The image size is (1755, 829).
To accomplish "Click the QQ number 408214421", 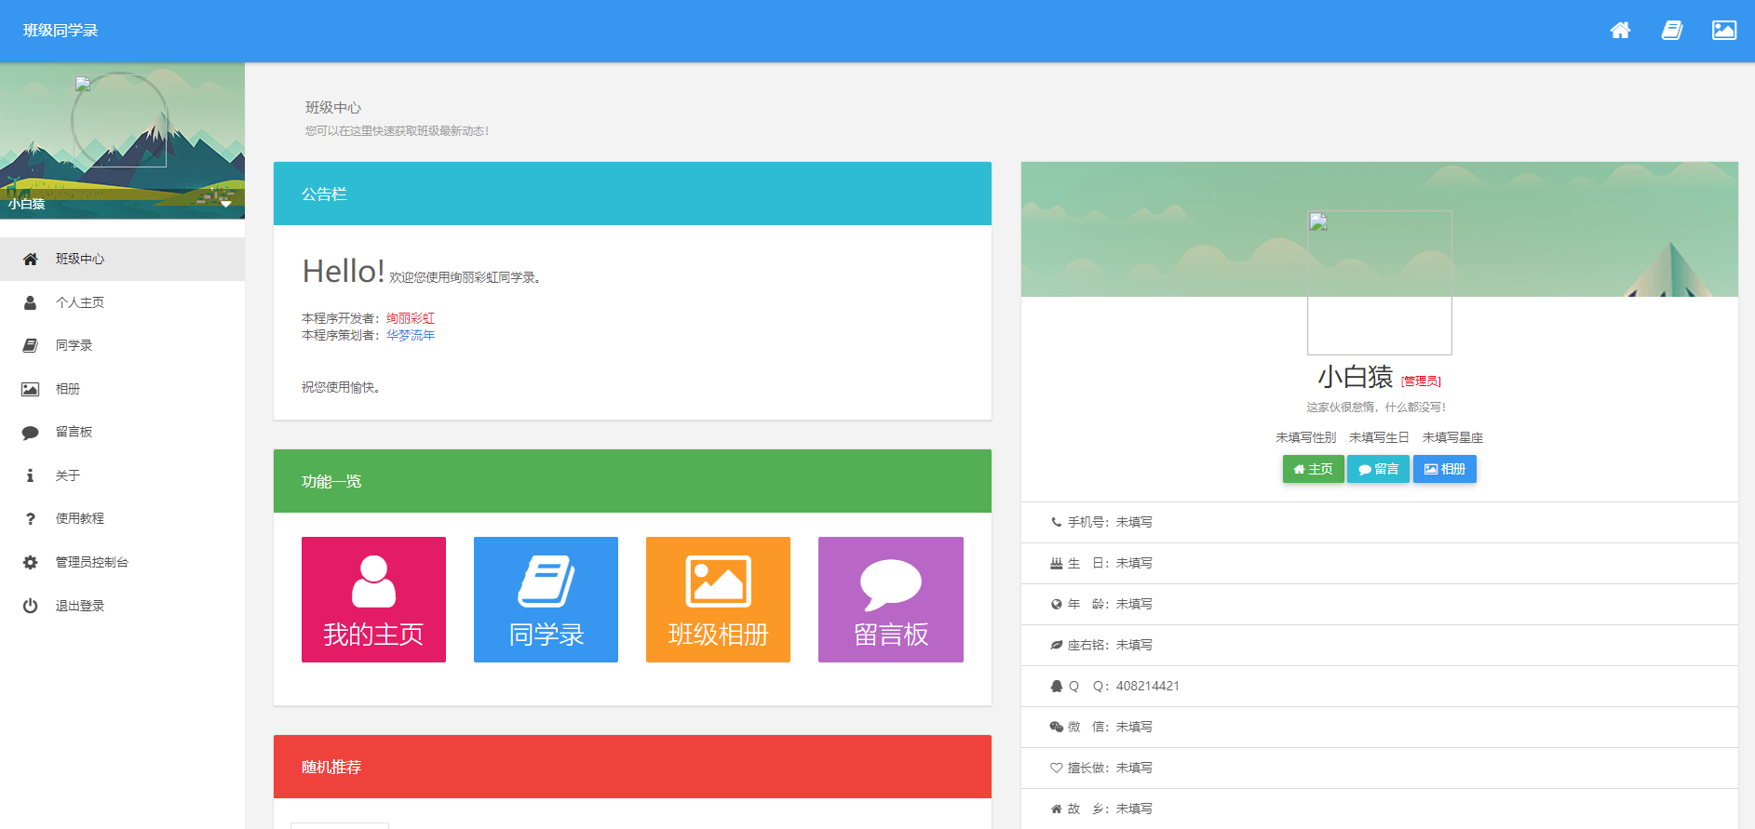I will click(1148, 686).
